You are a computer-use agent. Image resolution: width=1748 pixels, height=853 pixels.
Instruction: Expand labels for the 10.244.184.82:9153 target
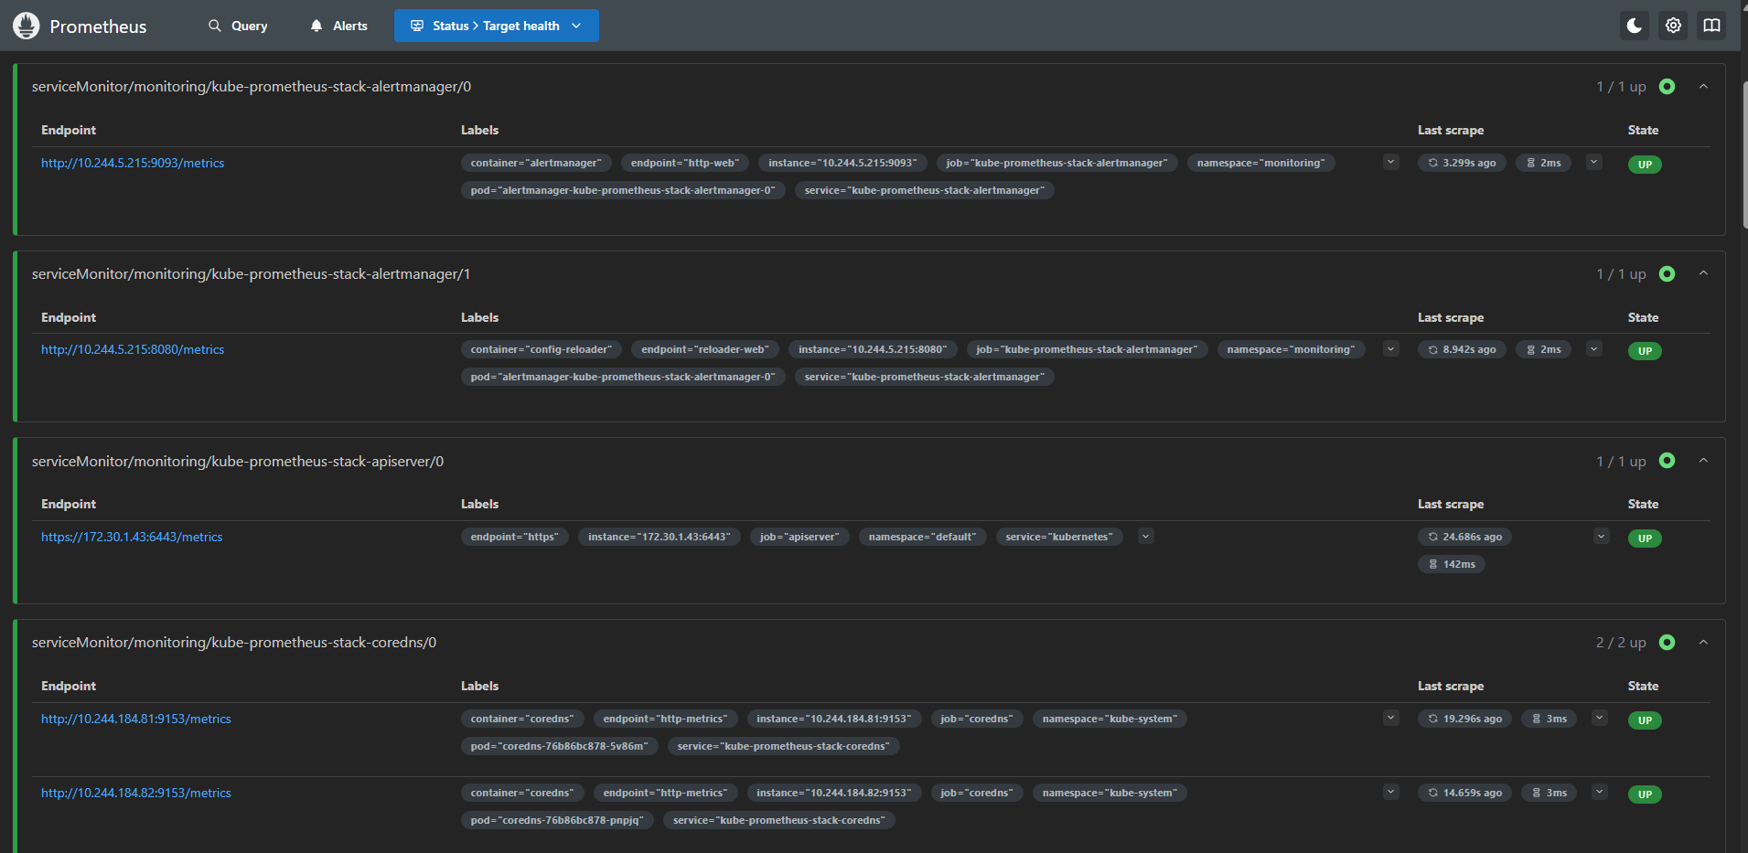tap(1391, 792)
